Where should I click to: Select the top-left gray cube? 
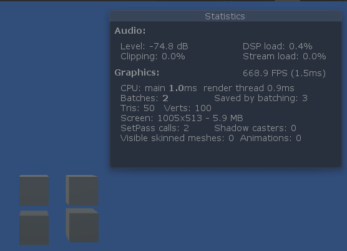[x=34, y=190]
